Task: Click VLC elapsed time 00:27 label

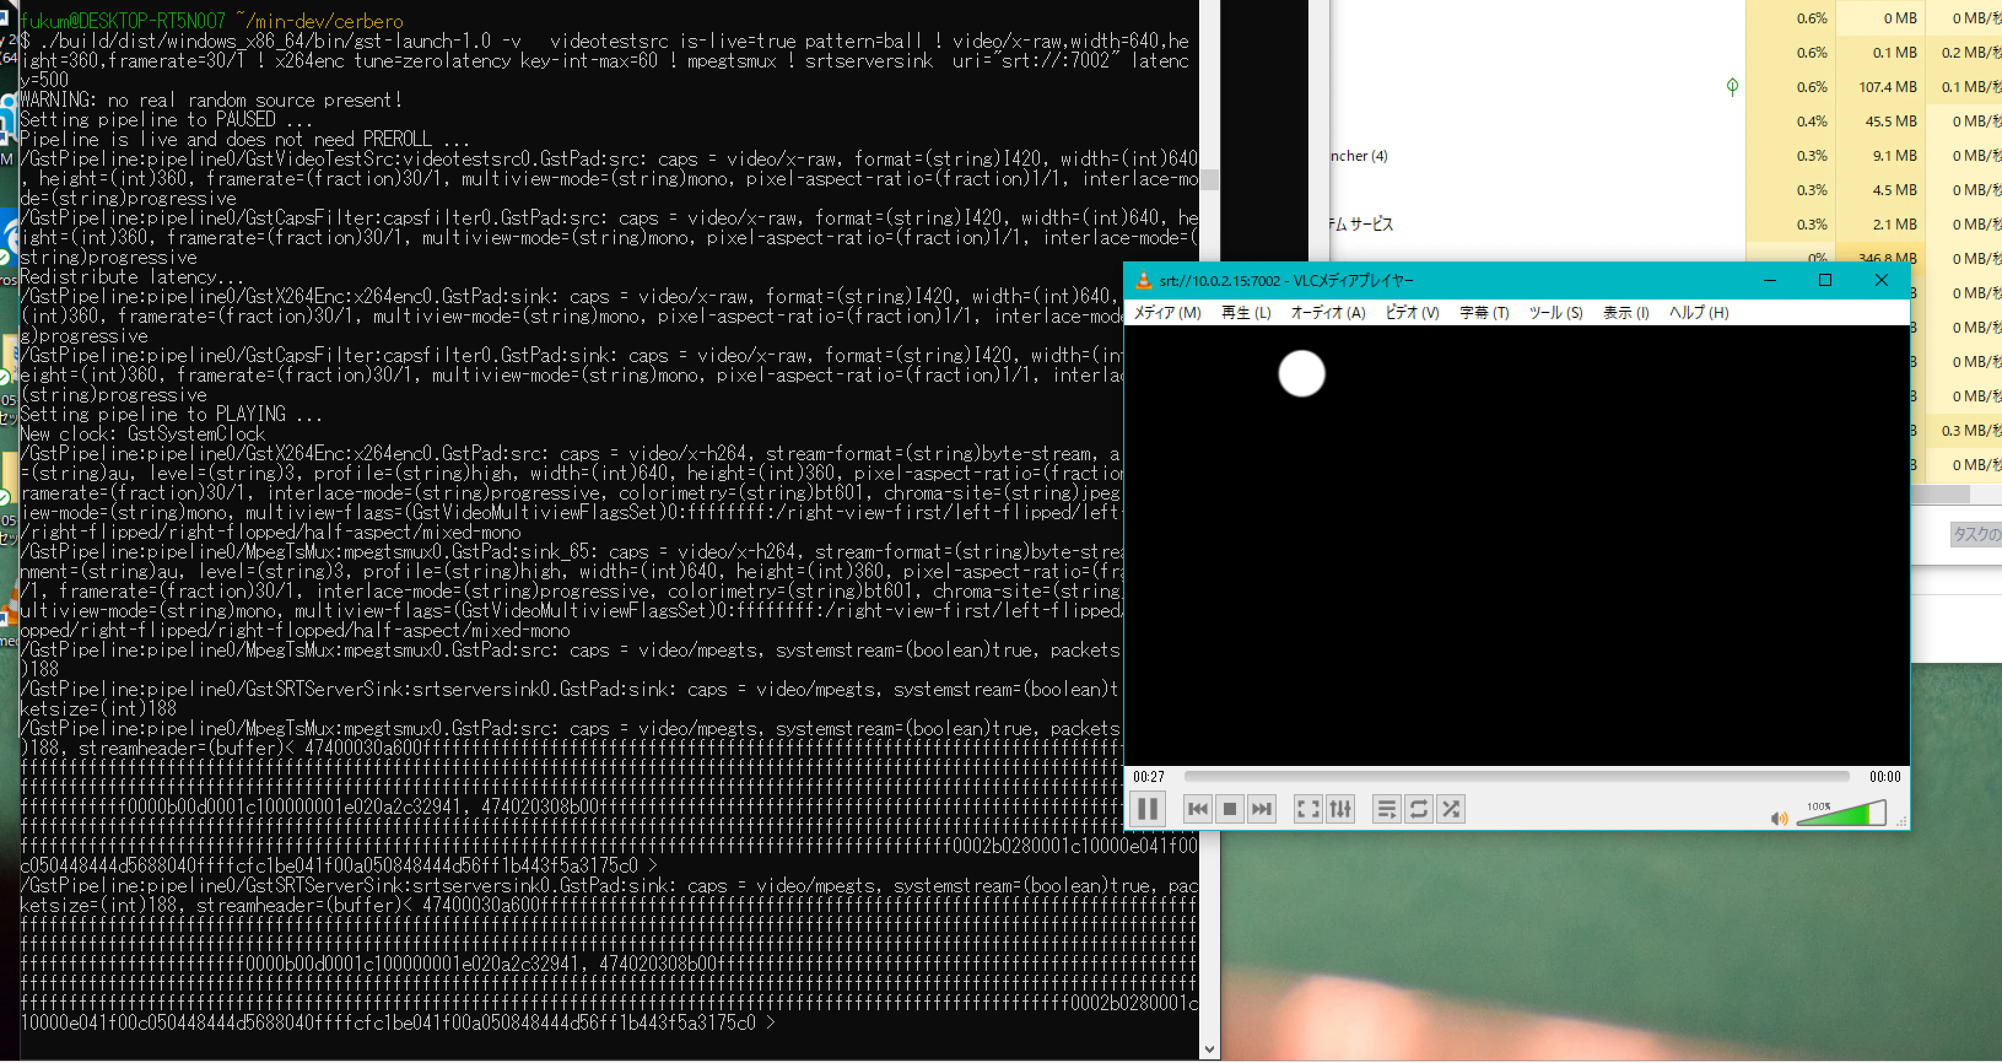Action: pyautogui.click(x=1149, y=777)
